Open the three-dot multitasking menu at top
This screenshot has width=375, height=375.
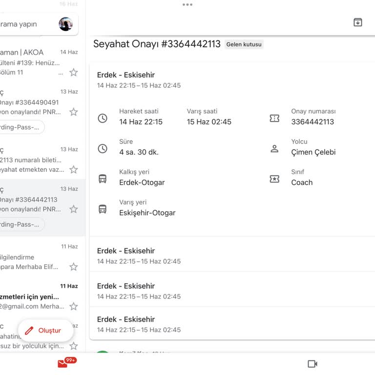[187, 4]
